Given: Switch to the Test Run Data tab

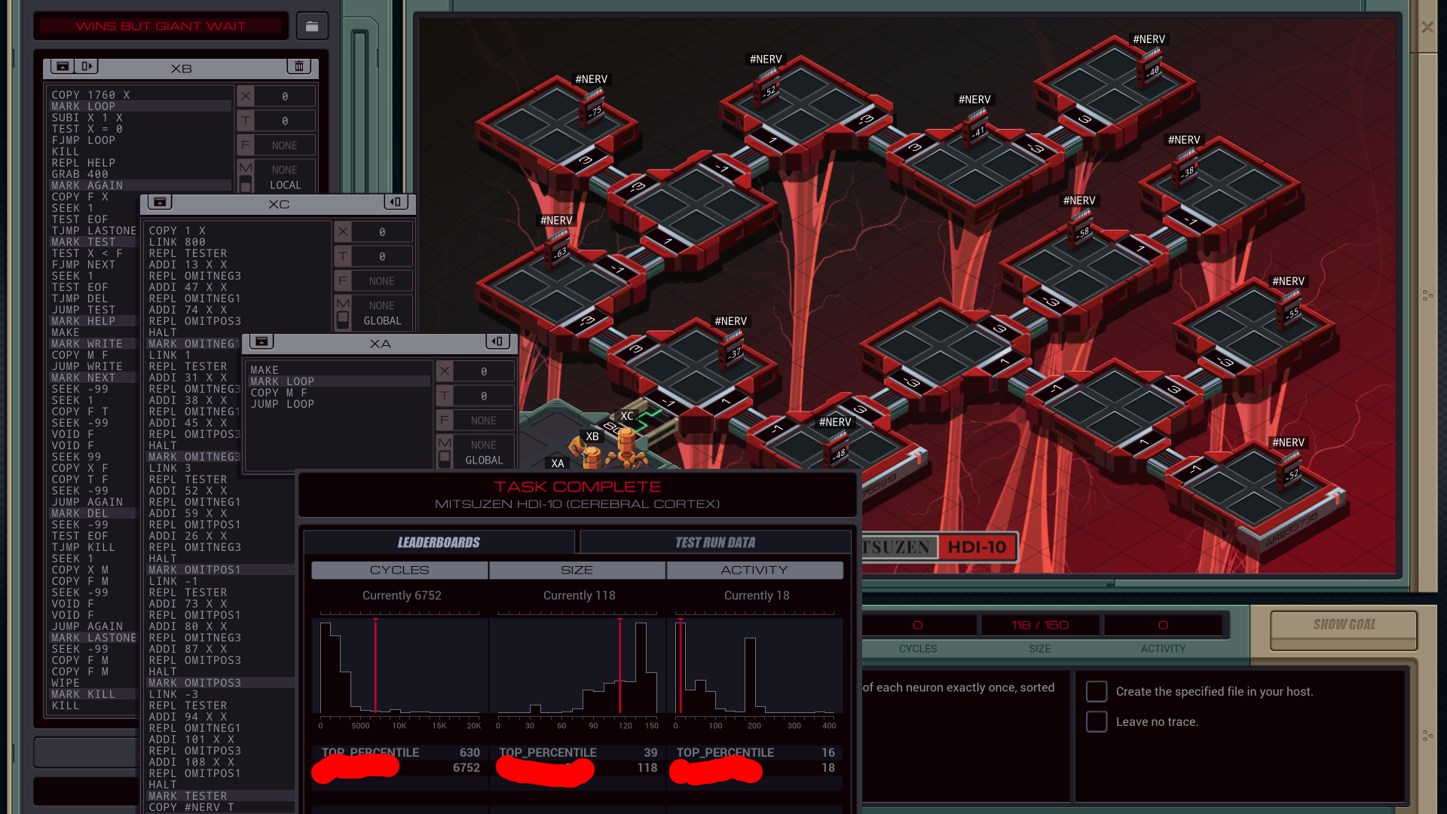Looking at the screenshot, I should pyautogui.click(x=714, y=542).
